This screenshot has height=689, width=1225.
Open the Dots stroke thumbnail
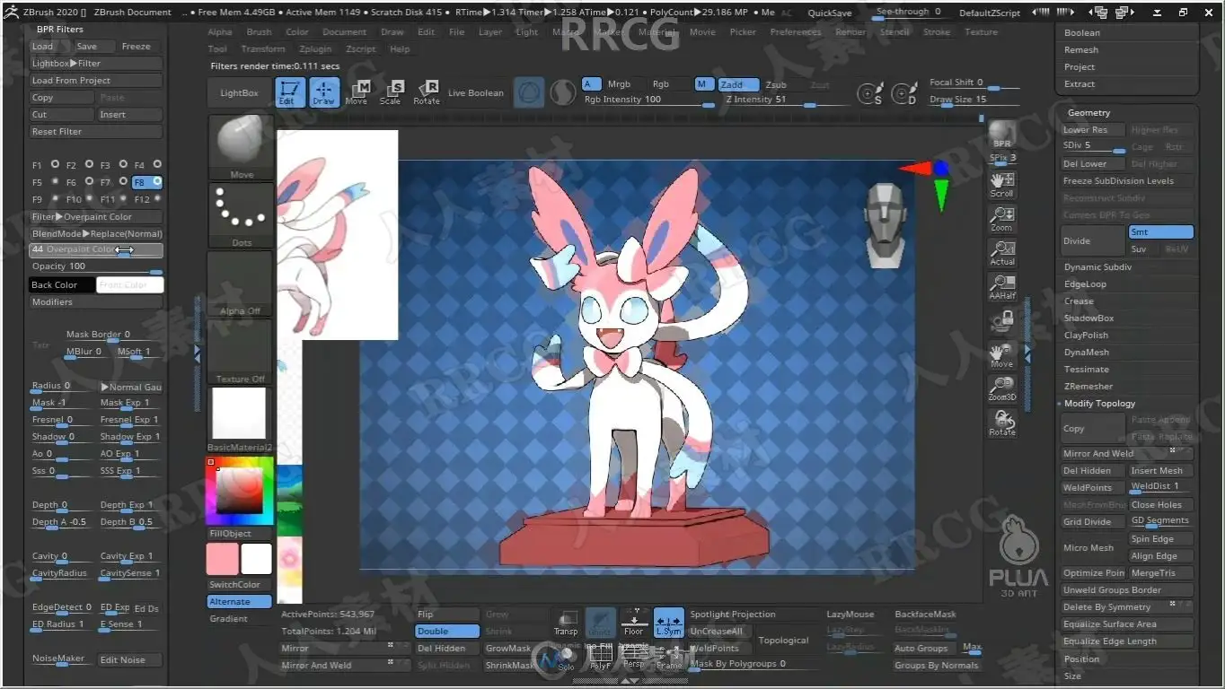241,215
